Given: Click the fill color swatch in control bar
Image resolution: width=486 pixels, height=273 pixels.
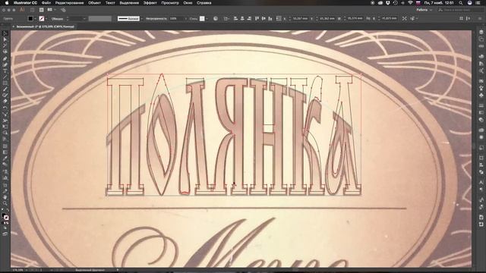Looking at the screenshot, I should (30, 18).
